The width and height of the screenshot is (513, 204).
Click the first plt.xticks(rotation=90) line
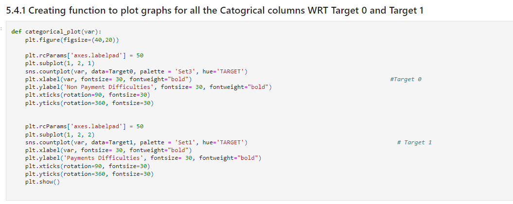pos(88,95)
